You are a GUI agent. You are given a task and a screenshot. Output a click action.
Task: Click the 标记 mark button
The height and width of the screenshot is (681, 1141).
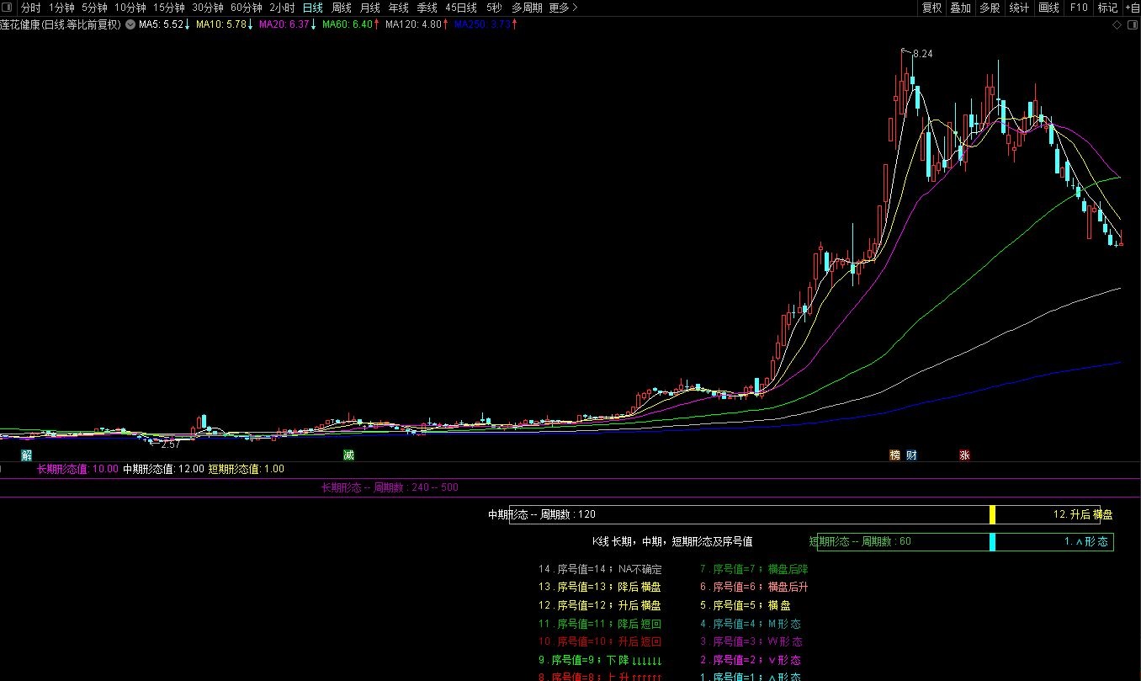[1107, 8]
